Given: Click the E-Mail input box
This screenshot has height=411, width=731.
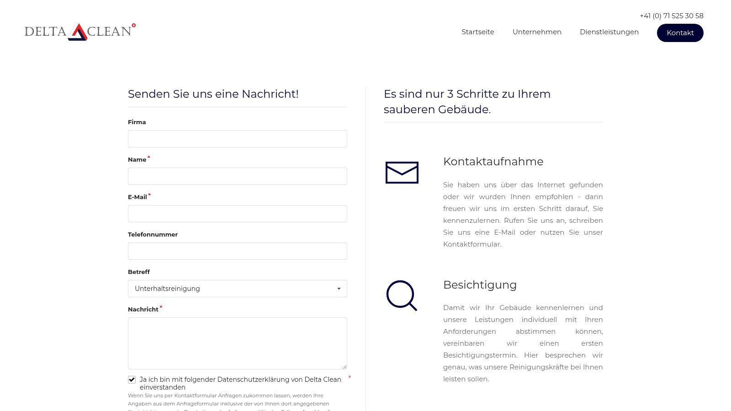Looking at the screenshot, I should [x=237, y=214].
